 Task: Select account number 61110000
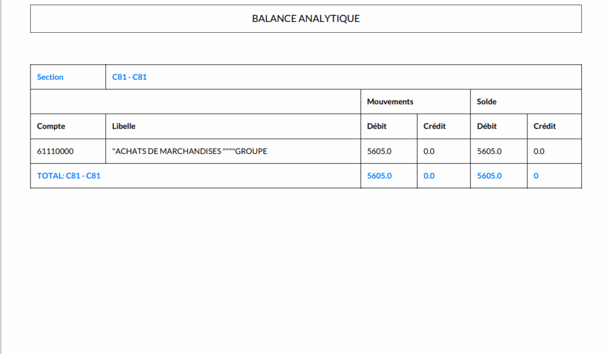point(55,151)
